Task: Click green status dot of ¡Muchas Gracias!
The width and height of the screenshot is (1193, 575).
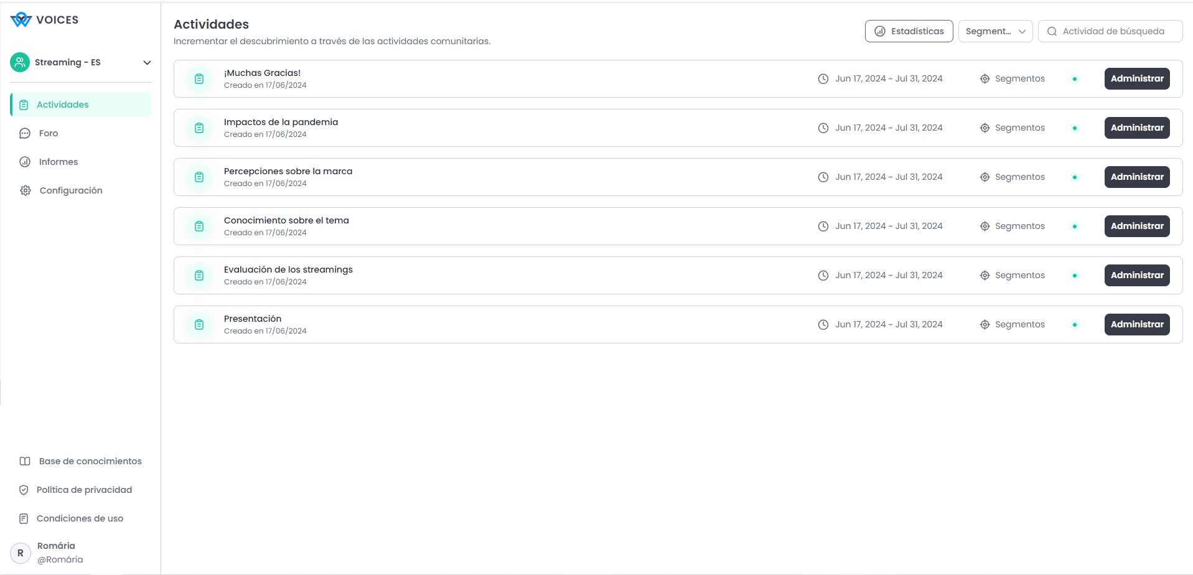Action: click(1075, 79)
